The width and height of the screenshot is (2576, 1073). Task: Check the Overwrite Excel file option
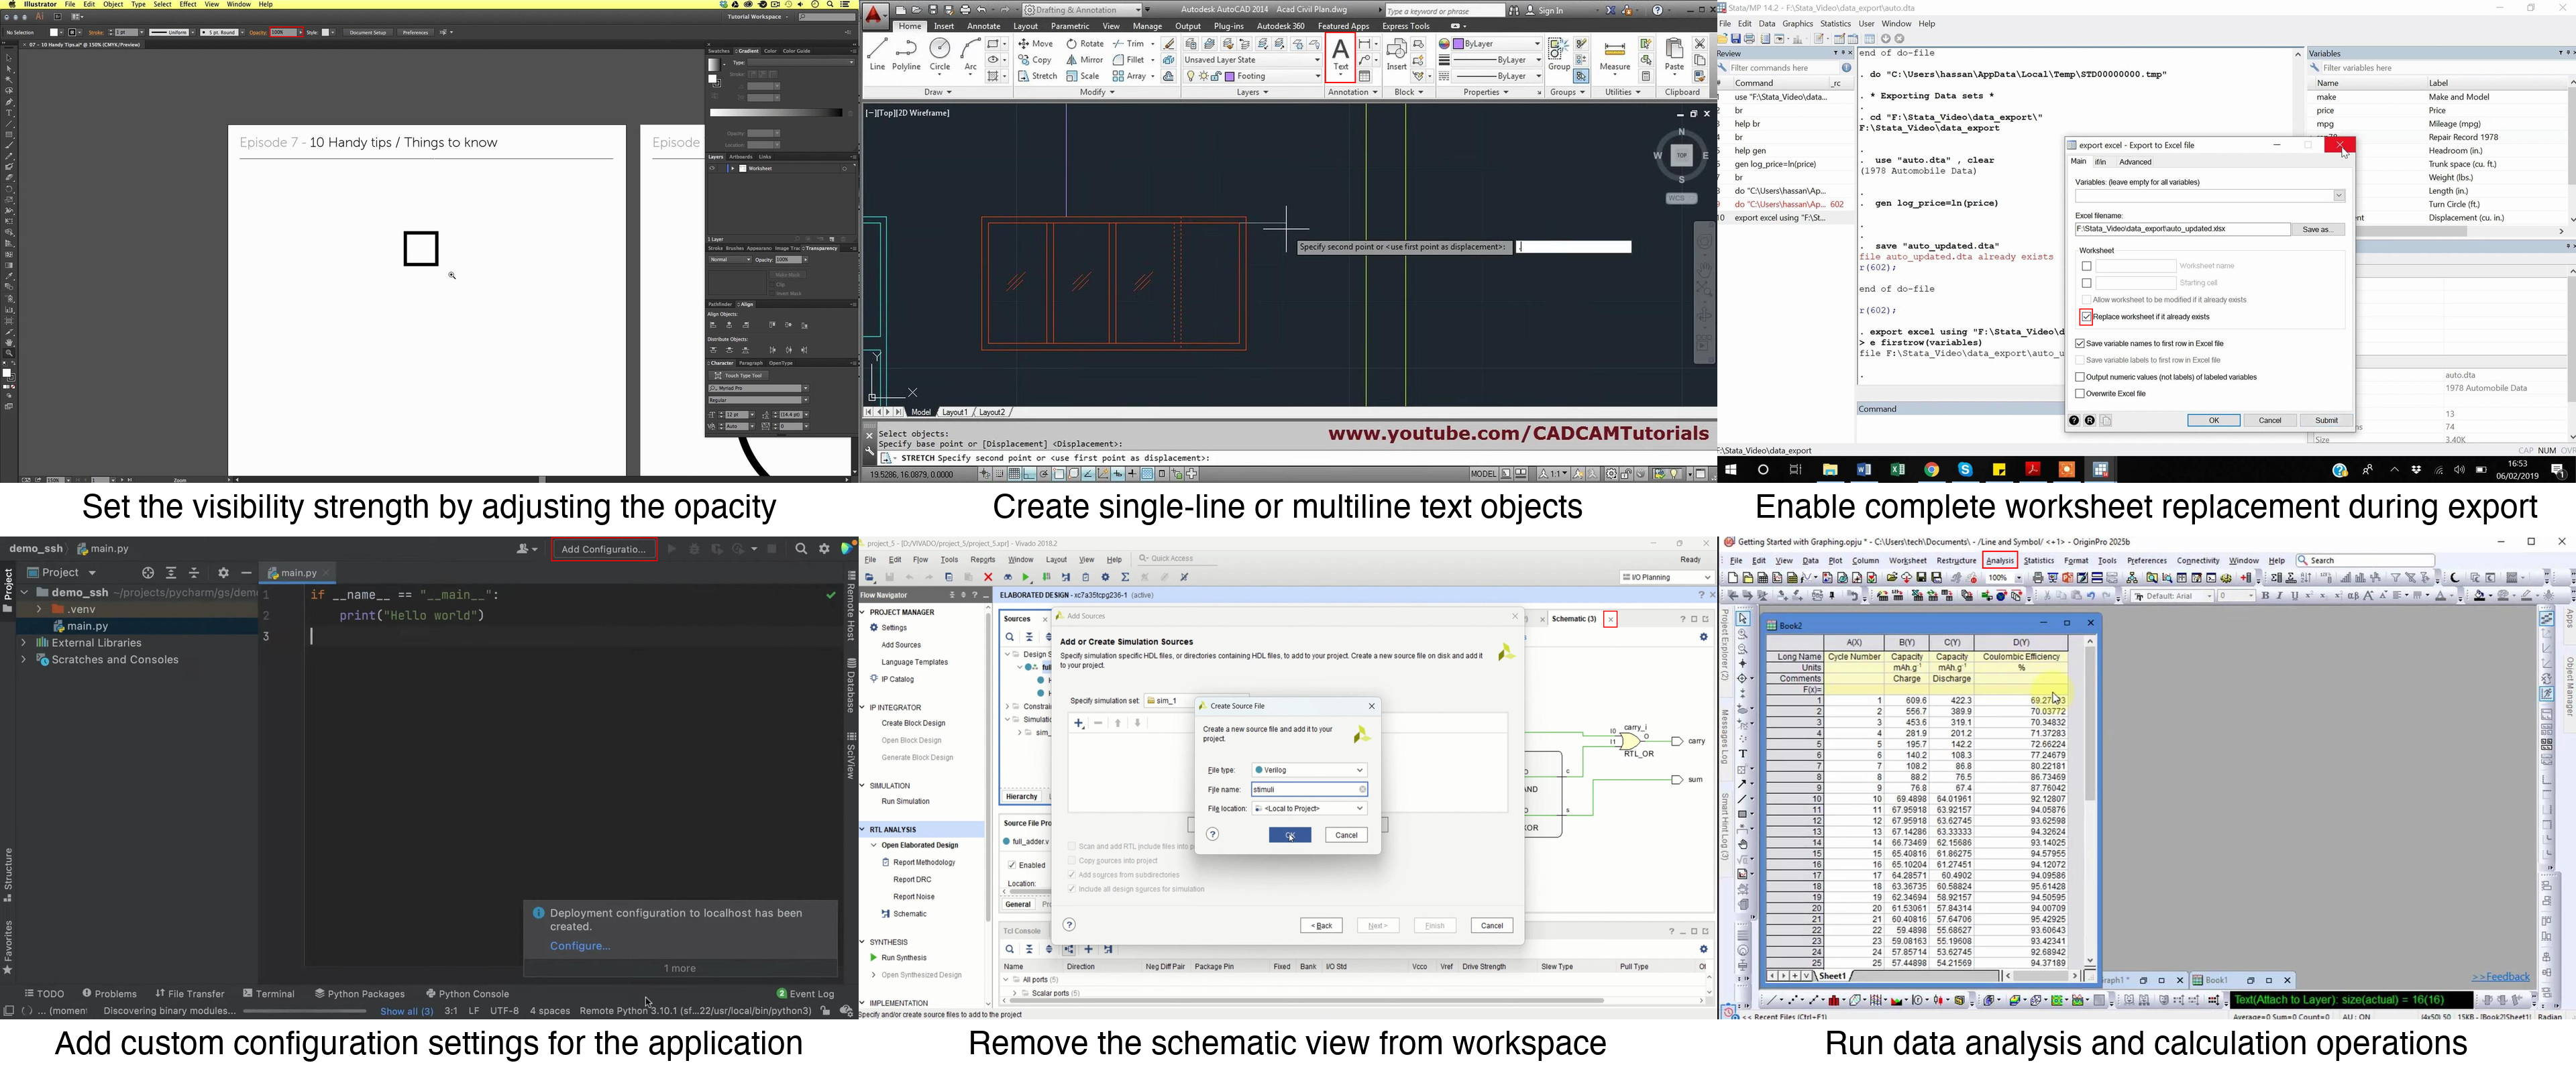point(2080,394)
